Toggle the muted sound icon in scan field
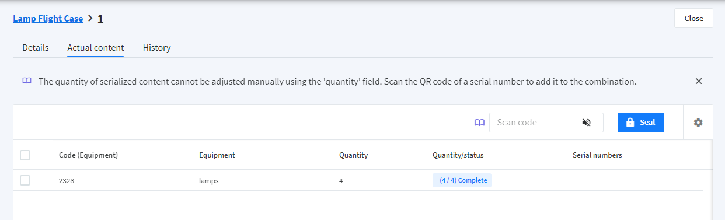This screenshot has height=220, width=725. 587,123
